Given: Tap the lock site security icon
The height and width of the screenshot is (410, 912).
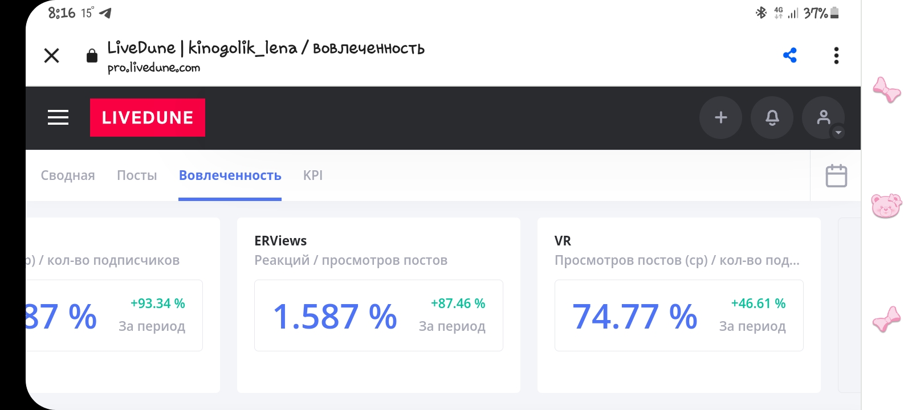Looking at the screenshot, I should click(x=92, y=55).
